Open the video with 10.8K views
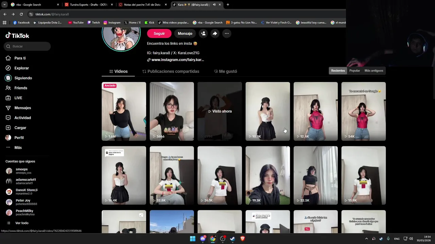 (268, 111)
